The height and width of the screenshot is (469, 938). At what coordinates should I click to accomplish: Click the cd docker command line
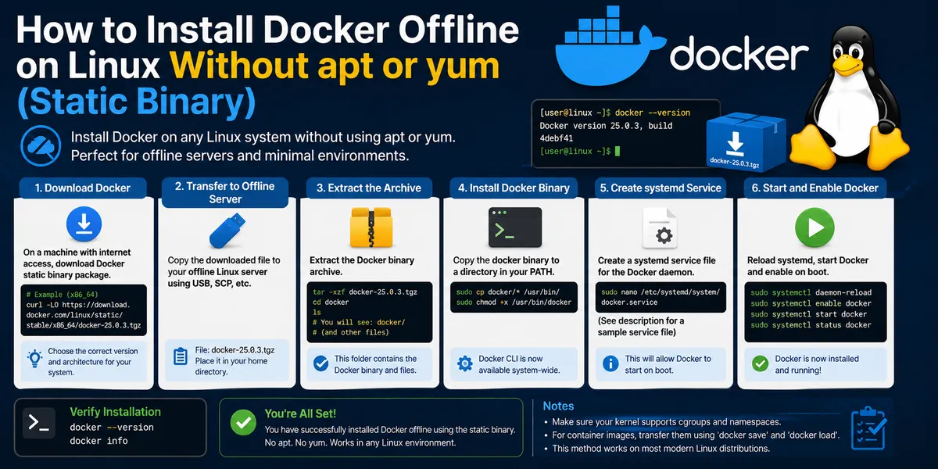coord(331,302)
